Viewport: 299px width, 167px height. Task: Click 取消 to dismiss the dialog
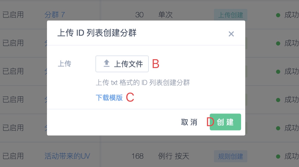click(x=189, y=122)
